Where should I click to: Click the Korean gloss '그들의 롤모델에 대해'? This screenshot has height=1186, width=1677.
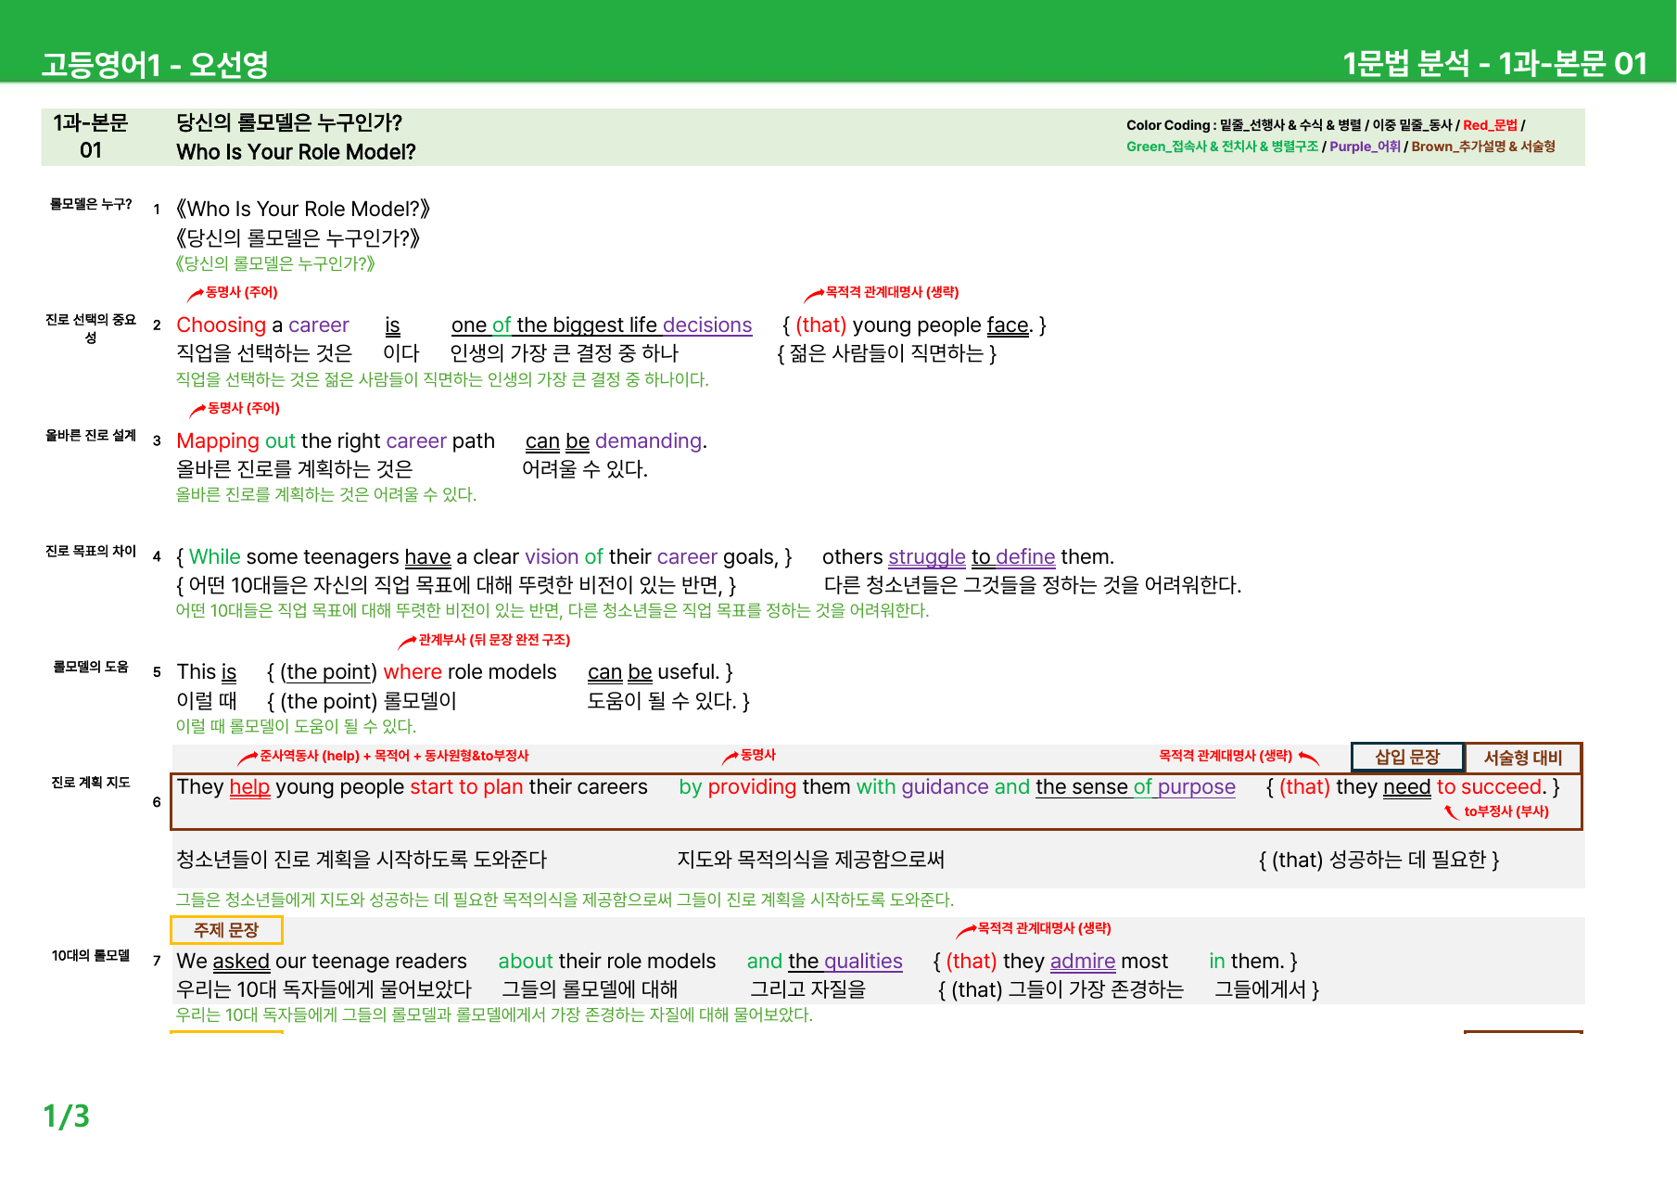click(x=590, y=989)
